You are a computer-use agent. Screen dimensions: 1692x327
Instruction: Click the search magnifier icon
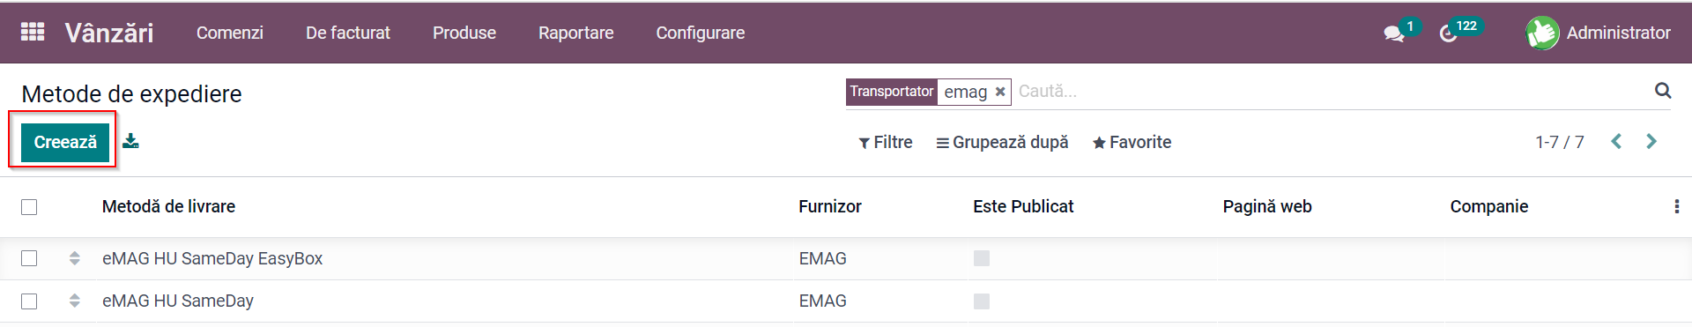(x=1663, y=90)
